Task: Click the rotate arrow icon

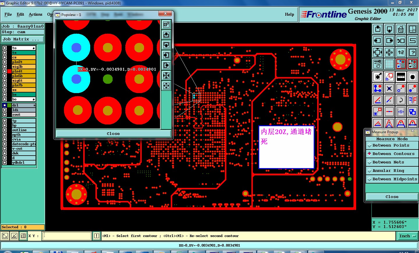Action: point(401,100)
